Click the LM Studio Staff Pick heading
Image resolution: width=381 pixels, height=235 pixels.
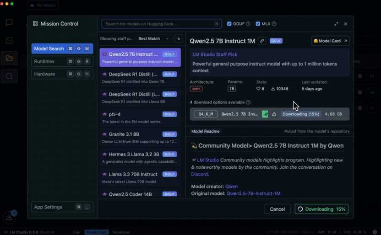215,54
